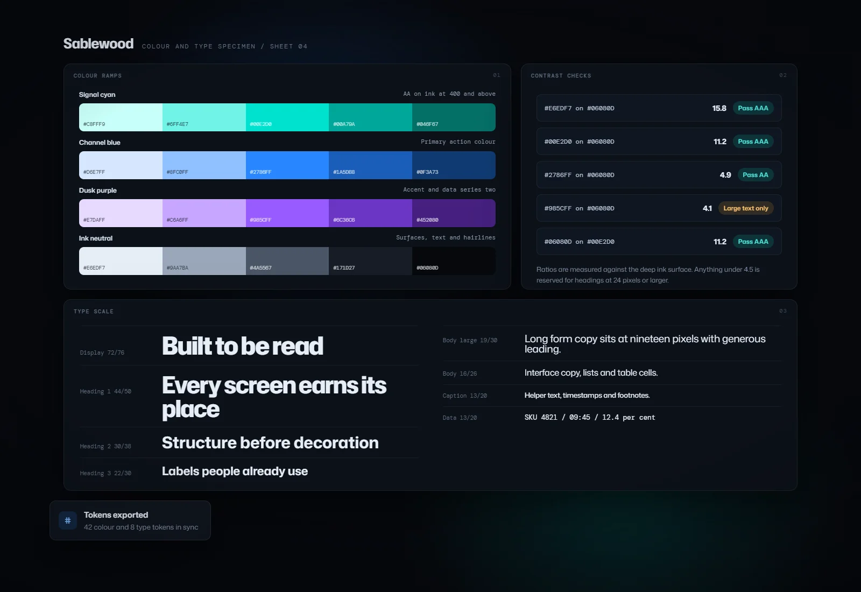Select the #D6E7FF Channel blue swatch
Screen dimensions: 861x592
pyautogui.click(x=121, y=165)
